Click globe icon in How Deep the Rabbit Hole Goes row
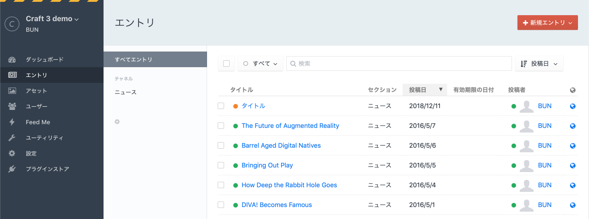This screenshot has width=589, height=219. [572, 185]
